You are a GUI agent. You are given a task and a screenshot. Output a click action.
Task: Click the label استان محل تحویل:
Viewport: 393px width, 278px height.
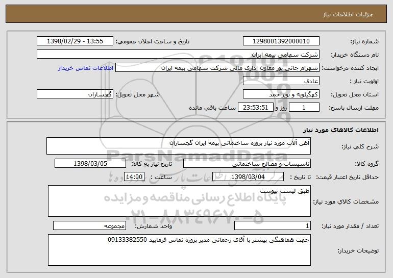point(355,94)
